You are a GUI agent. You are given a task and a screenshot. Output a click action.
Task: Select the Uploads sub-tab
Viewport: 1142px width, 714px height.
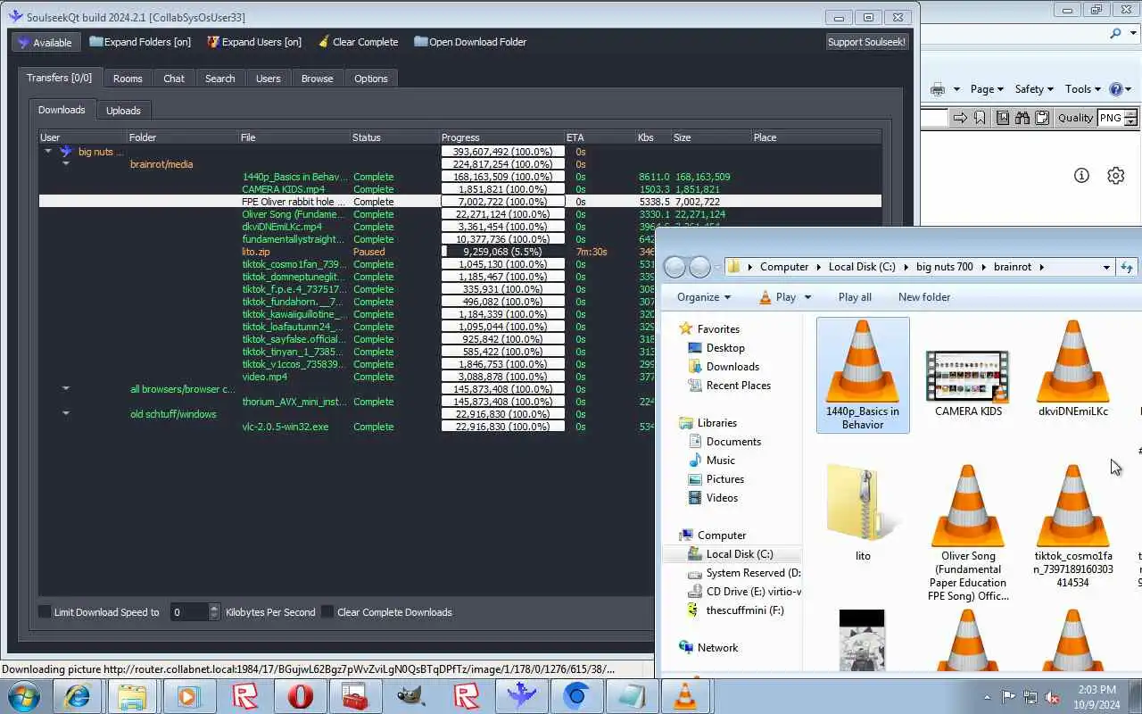123,111
